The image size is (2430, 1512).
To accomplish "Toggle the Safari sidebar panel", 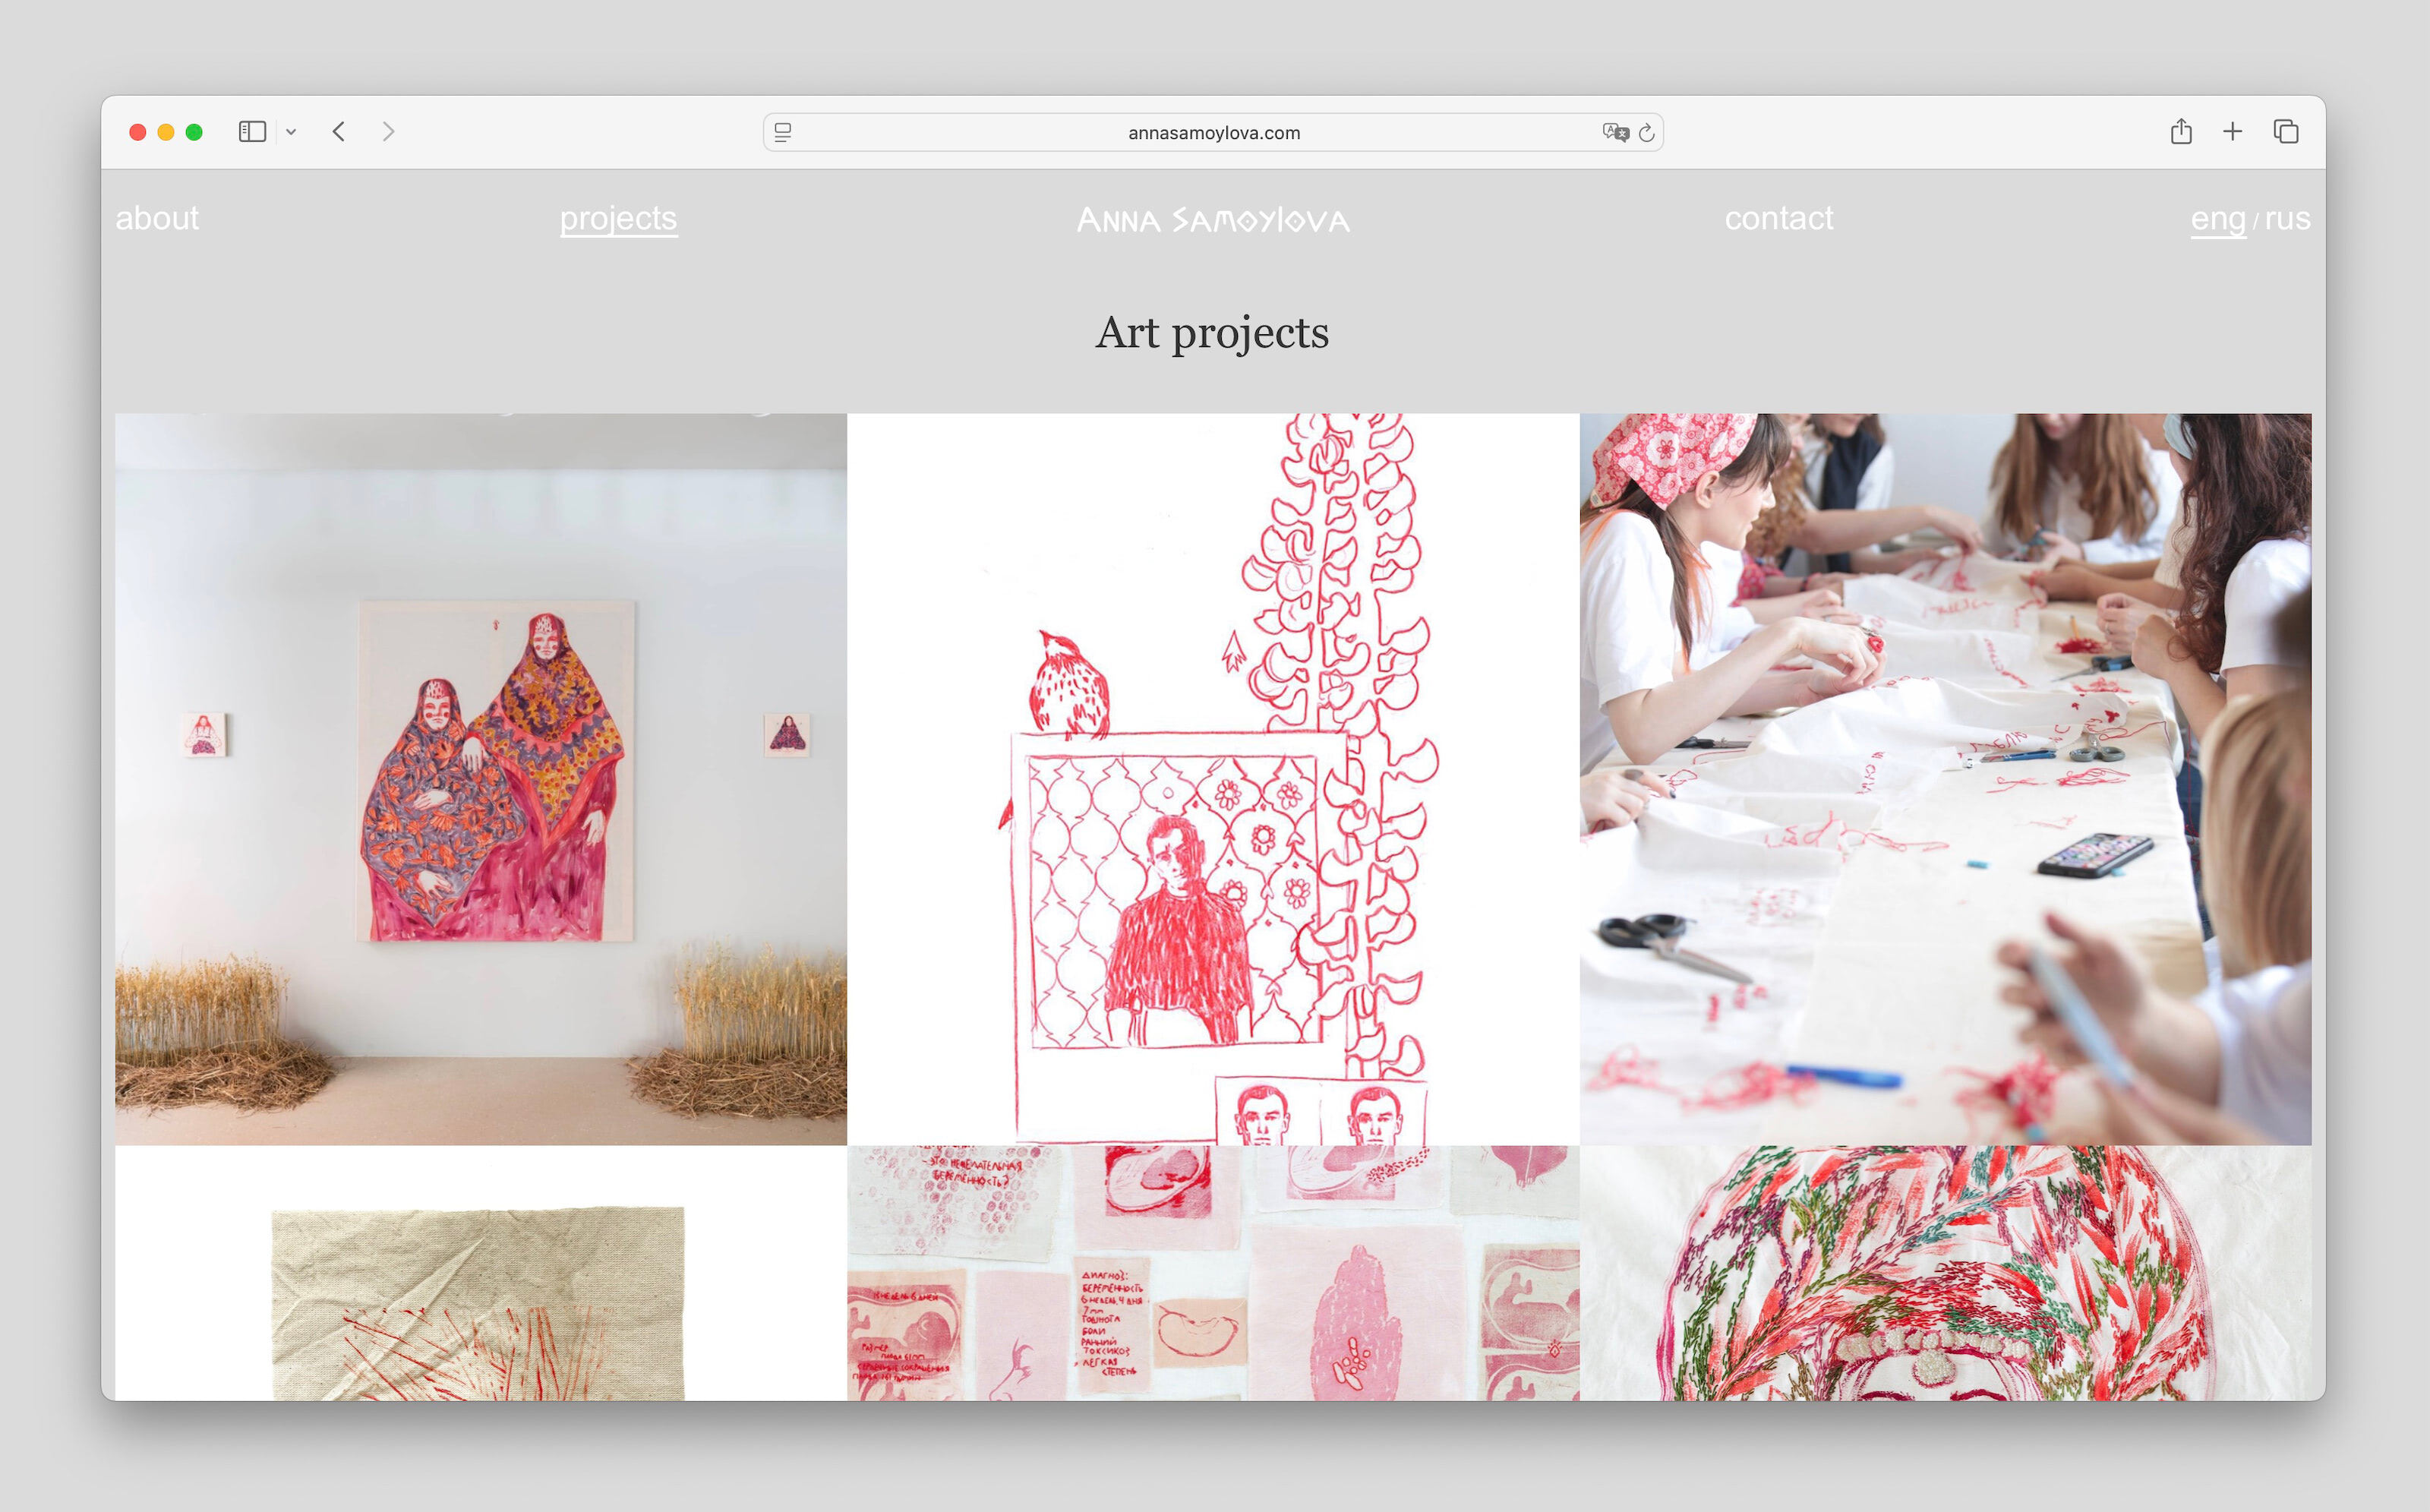I will coord(252,132).
